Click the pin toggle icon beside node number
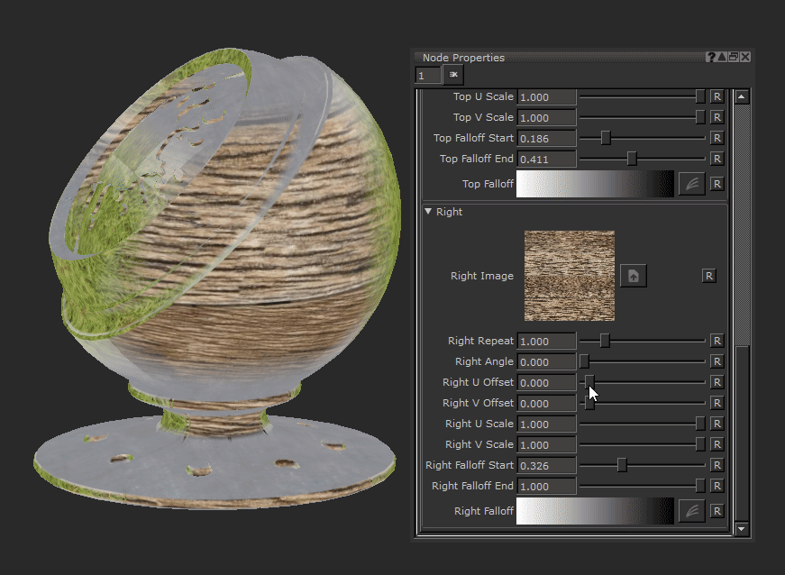The height and width of the screenshot is (575, 785). tap(453, 75)
